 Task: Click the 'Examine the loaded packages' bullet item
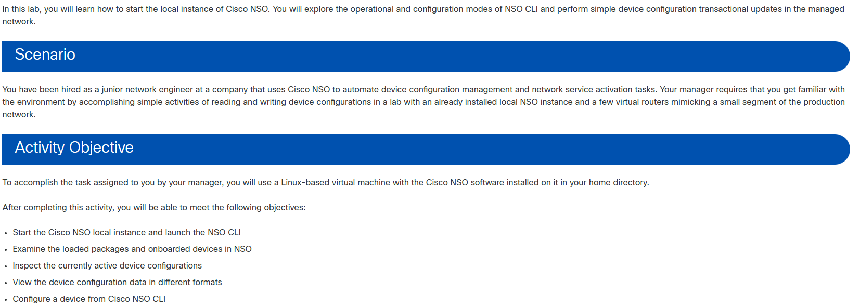pos(132,249)
